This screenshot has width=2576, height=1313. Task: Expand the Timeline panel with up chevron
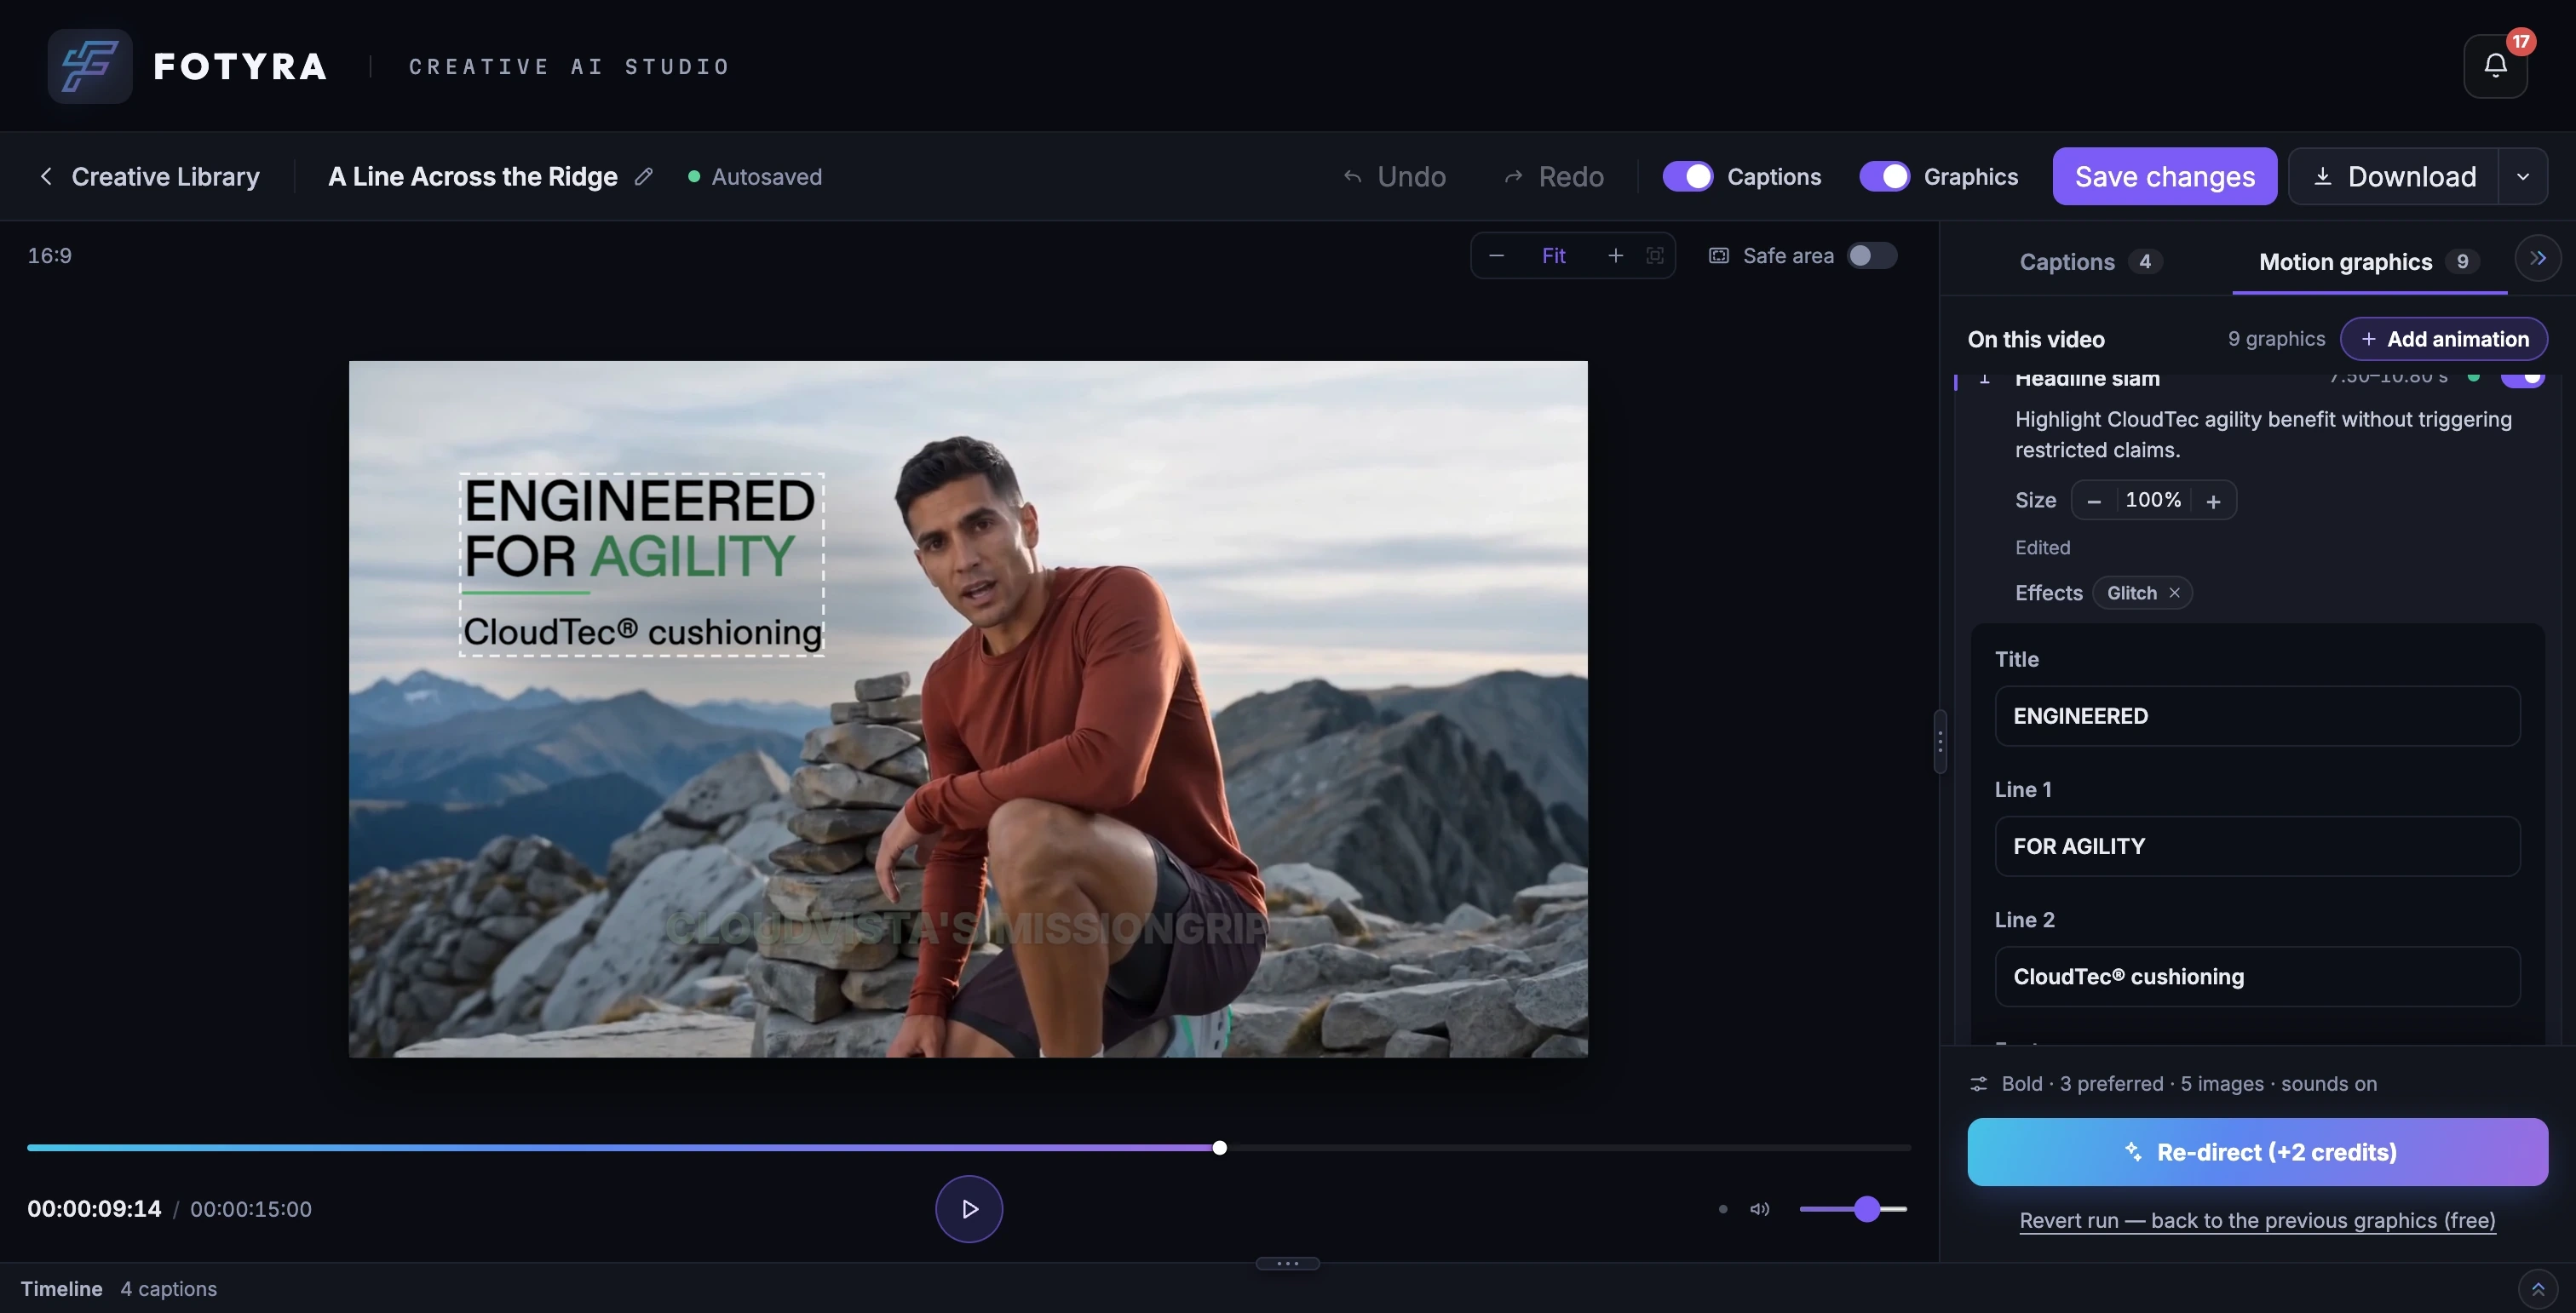pyautogui.click(x=2537, y=1289)
